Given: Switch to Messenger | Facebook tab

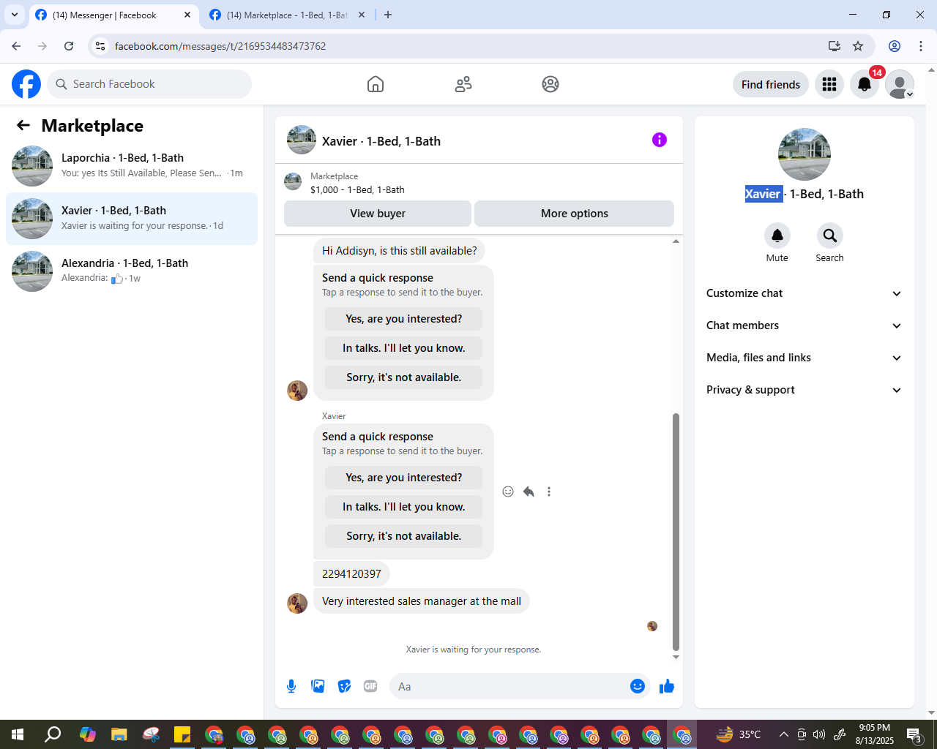Looking at the screenshot, I should [x=113, y=15].
